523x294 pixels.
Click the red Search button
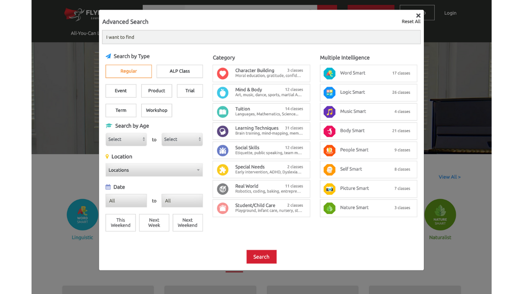261,257
